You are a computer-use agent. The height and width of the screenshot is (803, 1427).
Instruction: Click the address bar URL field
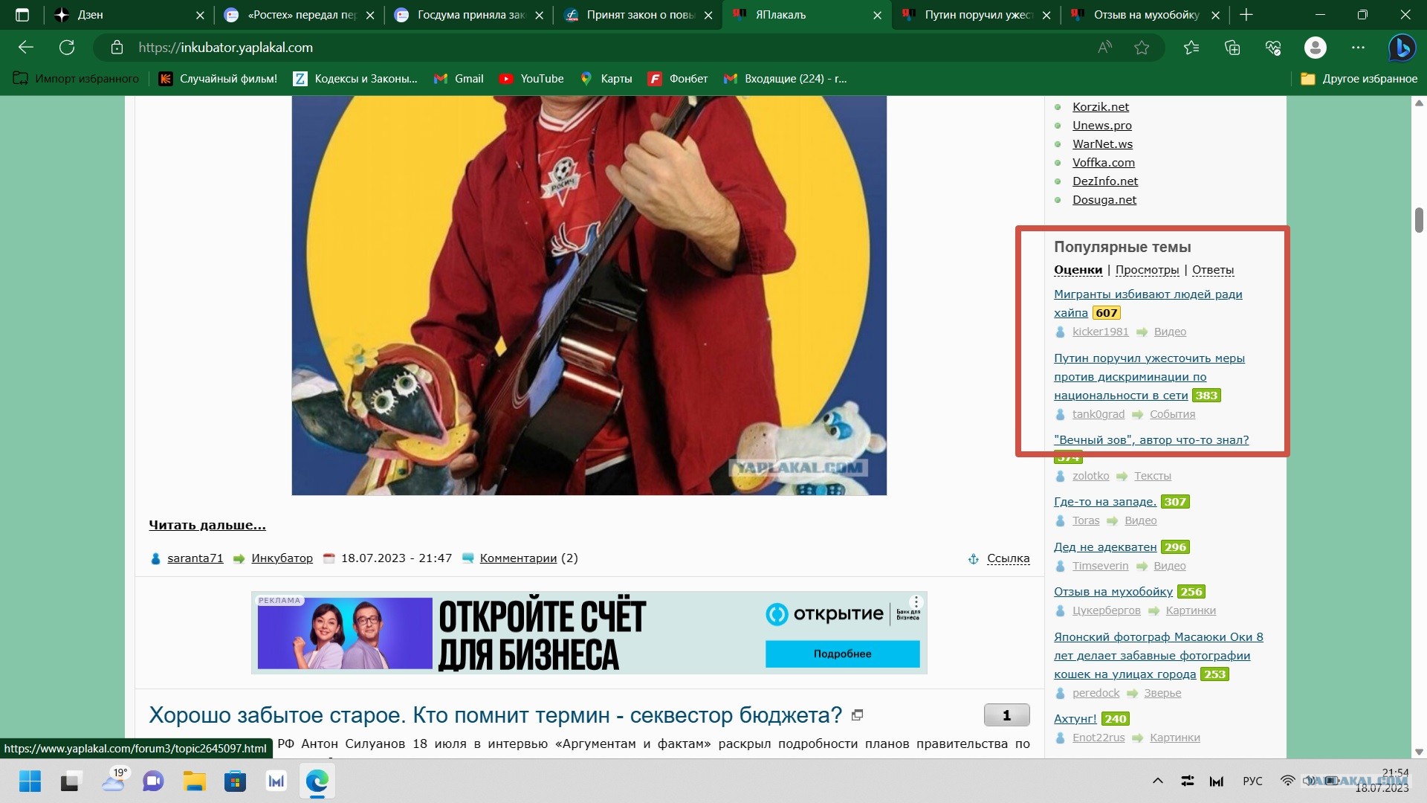[x=595, y=48]
